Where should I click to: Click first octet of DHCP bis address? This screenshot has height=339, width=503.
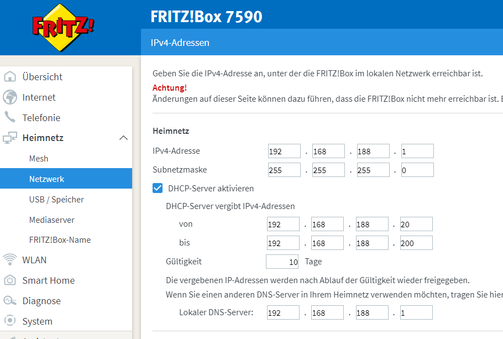coord(283,243)
